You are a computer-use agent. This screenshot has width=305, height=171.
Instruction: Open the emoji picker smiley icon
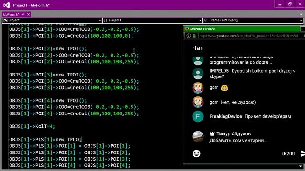[196, 153]
